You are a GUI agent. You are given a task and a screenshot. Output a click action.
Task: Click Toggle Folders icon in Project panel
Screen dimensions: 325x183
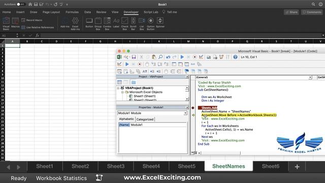pyautogui.click(x=134, y=82)
